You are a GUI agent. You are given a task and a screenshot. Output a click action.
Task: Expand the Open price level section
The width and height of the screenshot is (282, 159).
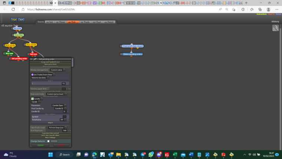pos(50,64)
